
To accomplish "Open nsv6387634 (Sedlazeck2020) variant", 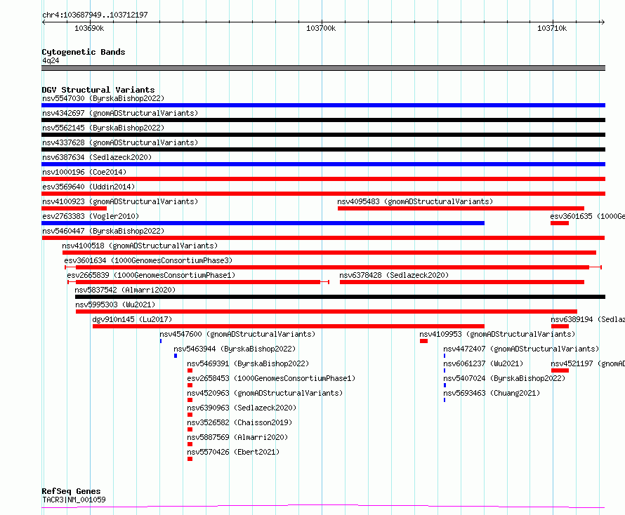I will (x=97, y=157).
